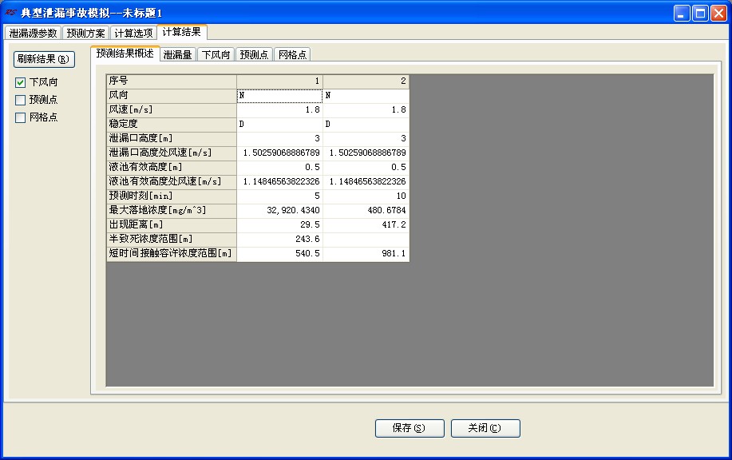Select the 出现距离 value 29.5
Image resolution: width=732 pixels, height=460 pixels.
point(279,224)
